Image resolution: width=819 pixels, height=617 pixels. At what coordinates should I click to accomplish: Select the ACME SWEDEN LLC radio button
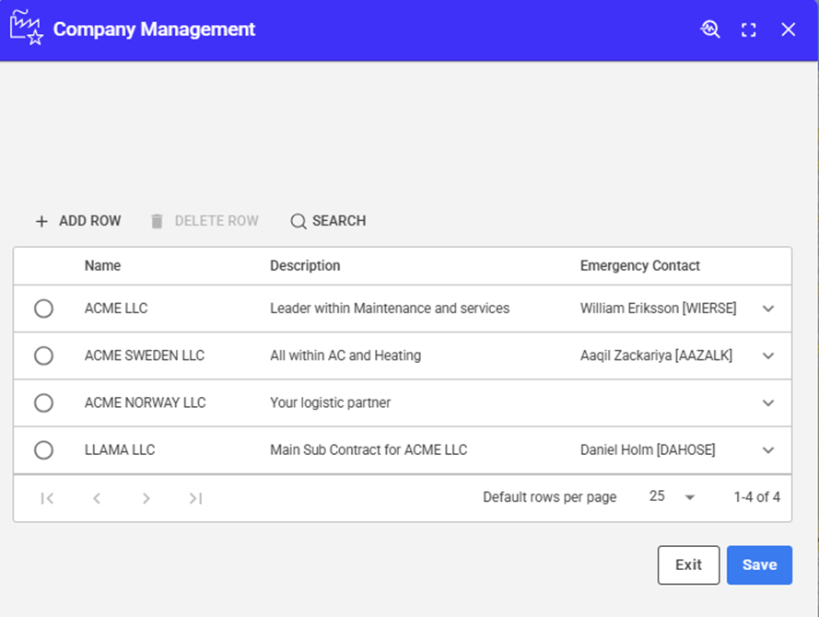[43, 355]
